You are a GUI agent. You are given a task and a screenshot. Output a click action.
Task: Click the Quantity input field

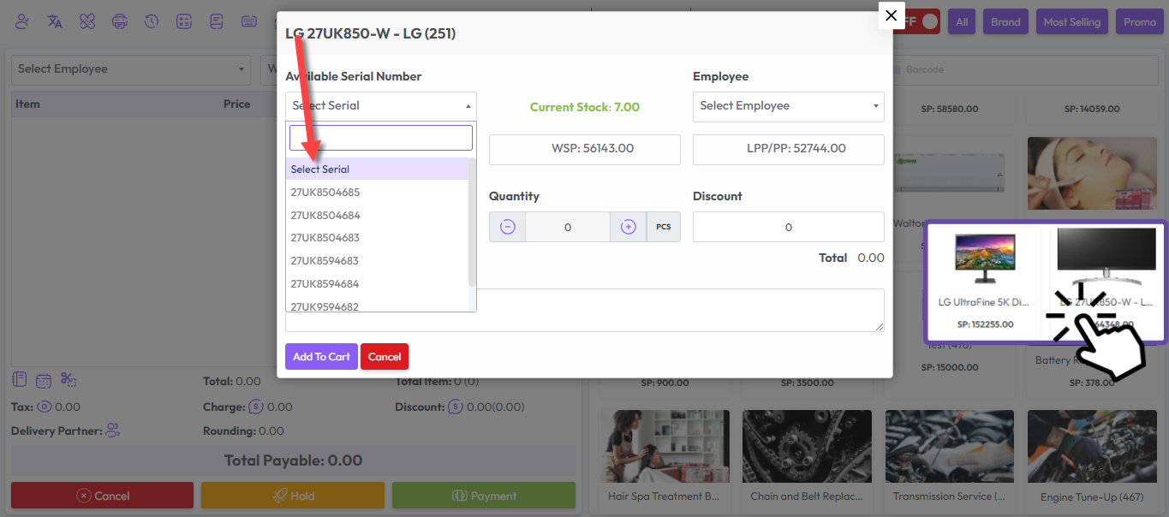coord(568,227)
